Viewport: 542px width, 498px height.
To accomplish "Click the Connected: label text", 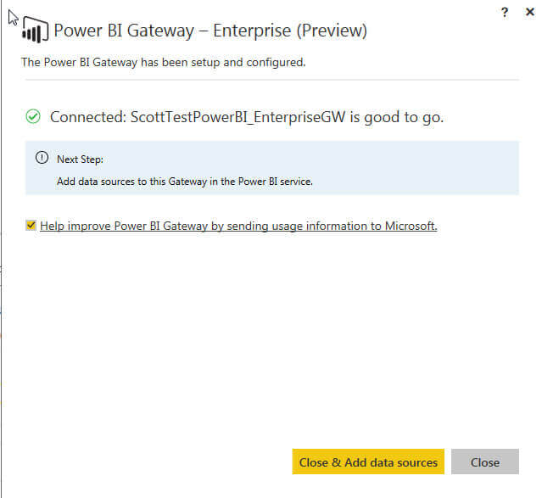I will (x=87, y=117).
